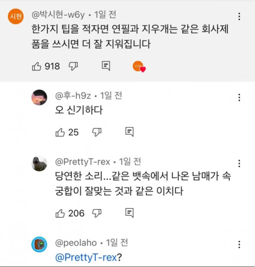This screenshot has width=255, height=267.
Task: Like the PrettyT-rex reply
Action: tap(60, 213)
